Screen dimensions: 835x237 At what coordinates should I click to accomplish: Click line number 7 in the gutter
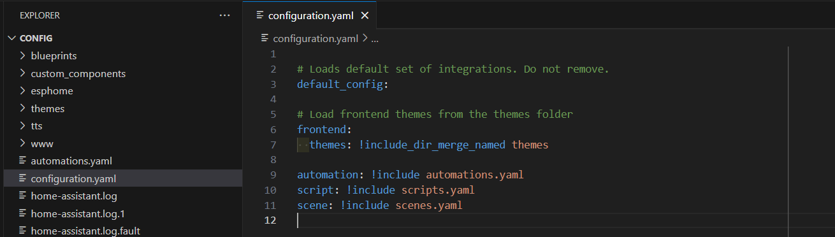click(273, 145)
